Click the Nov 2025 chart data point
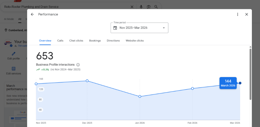The width and height of the screenshot is (260, 127). (36, 84)
